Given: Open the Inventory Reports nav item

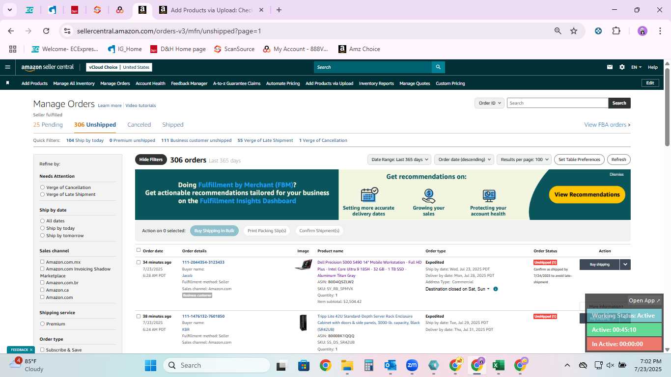Looking at the screenshot, I should click(x=376, y=83).
